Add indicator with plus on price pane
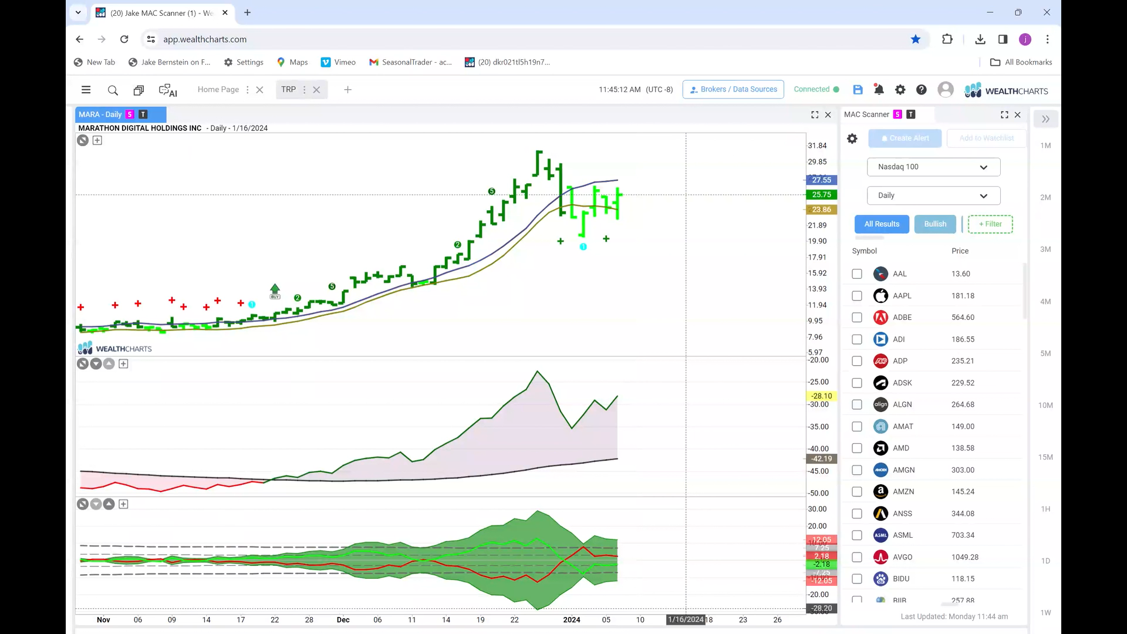The image size is (1127, 634). click(97, 140)
